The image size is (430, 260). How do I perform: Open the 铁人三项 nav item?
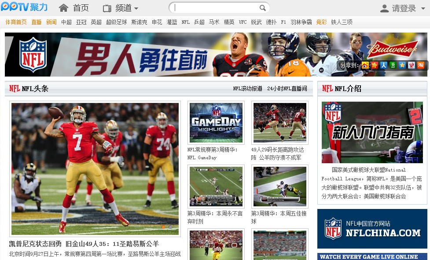click(x=342, y=22)
